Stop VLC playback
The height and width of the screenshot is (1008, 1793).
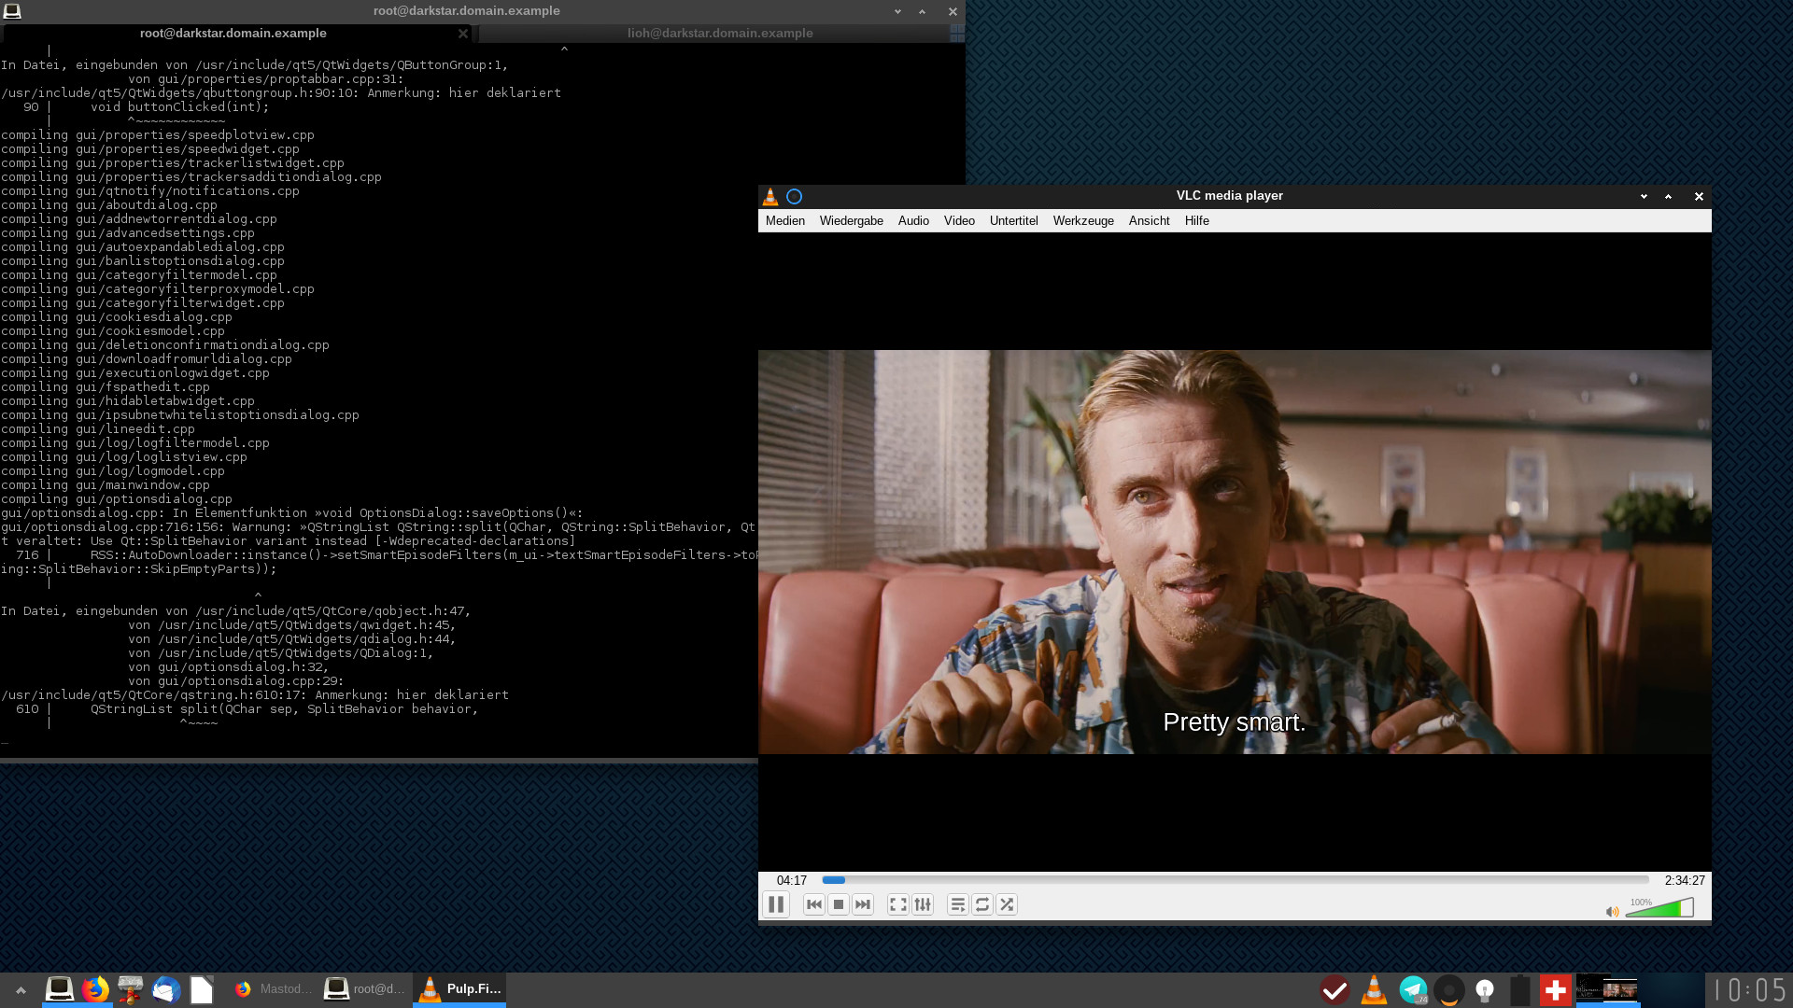click(x=839, y=904)
